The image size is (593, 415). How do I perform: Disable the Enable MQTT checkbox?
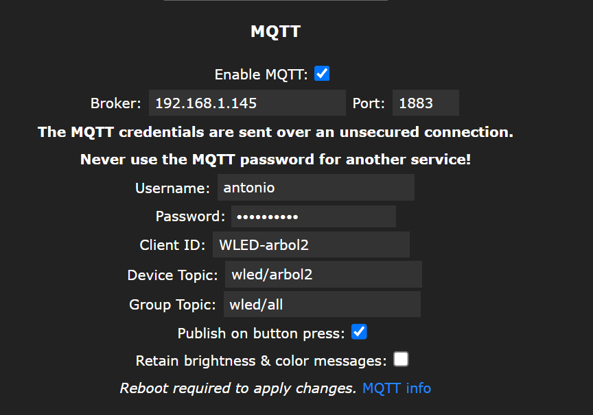coord(322,73)
